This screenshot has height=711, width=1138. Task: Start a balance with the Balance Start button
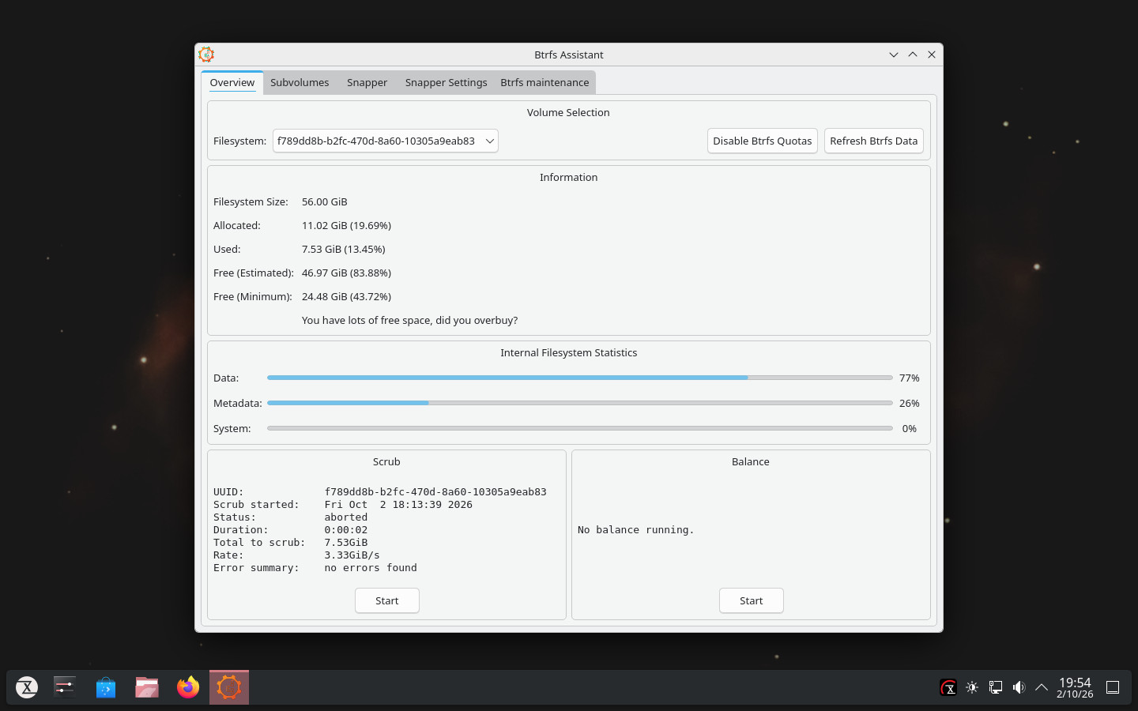coord(752,600)
